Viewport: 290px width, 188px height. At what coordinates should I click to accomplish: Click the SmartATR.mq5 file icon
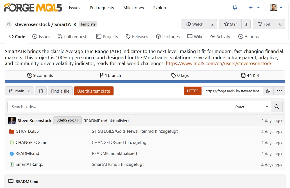click(12, 164)
